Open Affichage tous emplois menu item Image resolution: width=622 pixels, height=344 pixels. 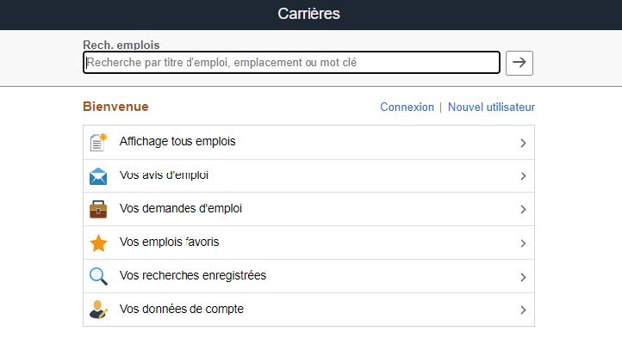click(177, 142)
